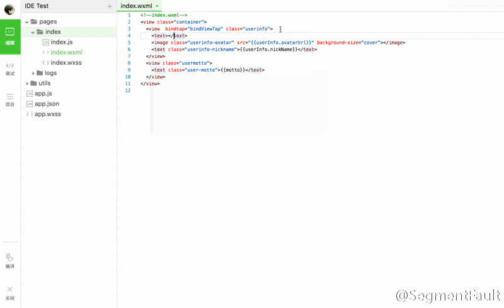504x308 pixels.
Task: Click the unsaved dot on index.wxml tab
Action: 157,6
